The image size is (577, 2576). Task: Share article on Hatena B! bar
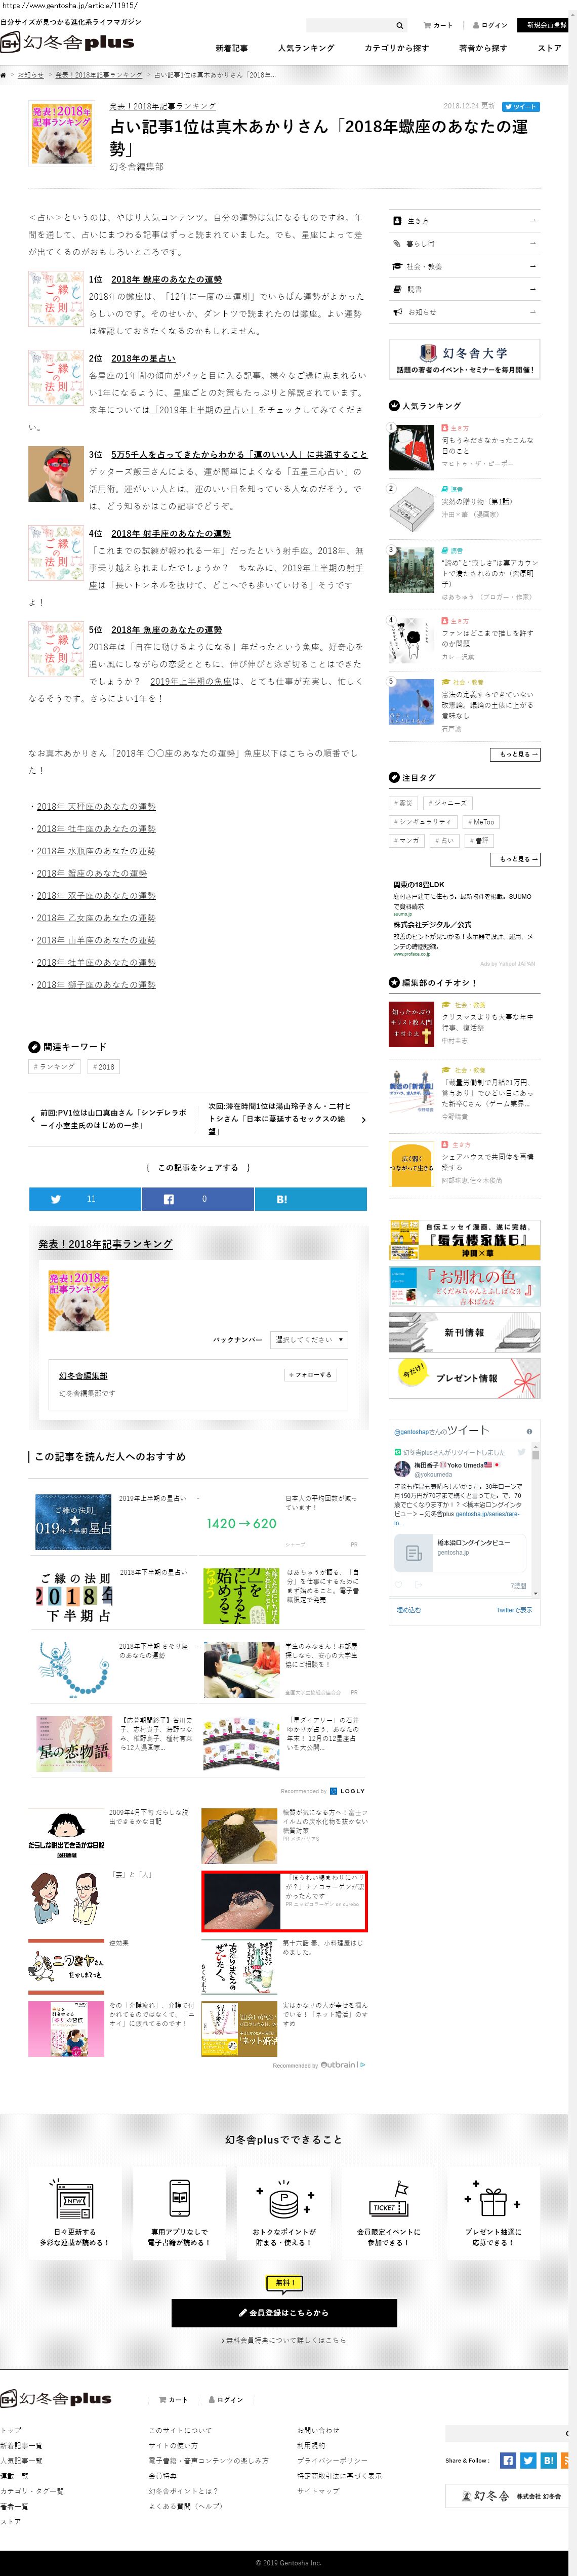(x=311, y=1199)
